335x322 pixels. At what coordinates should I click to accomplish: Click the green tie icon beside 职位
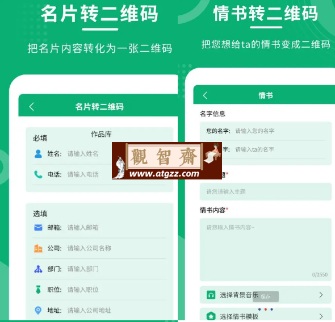point(38,290)
